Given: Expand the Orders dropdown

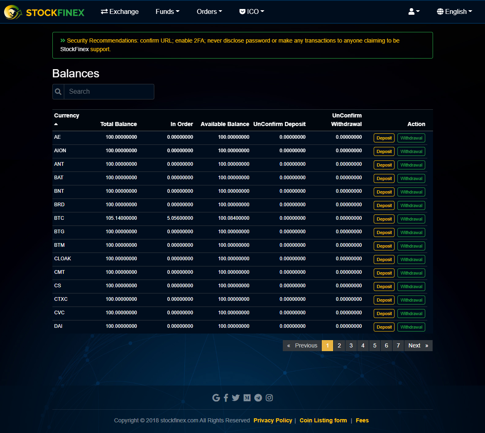Looking at the screenshot, I should [x=209, y=11].
